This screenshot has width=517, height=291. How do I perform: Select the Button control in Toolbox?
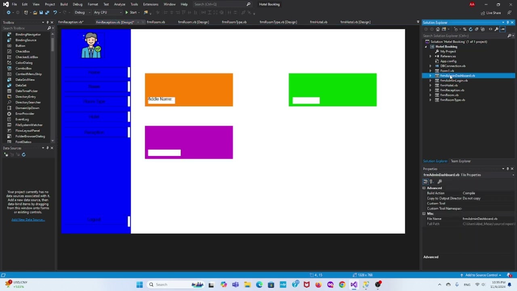pos(20,46)
